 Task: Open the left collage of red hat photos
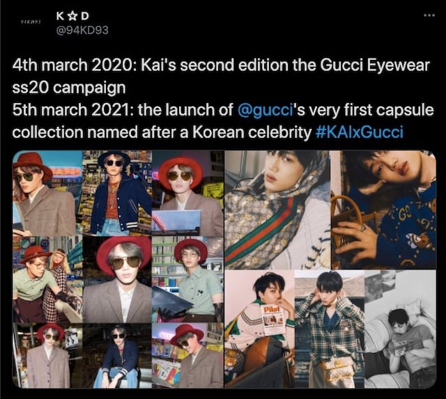pyautogui.click(x=118, y=269)
